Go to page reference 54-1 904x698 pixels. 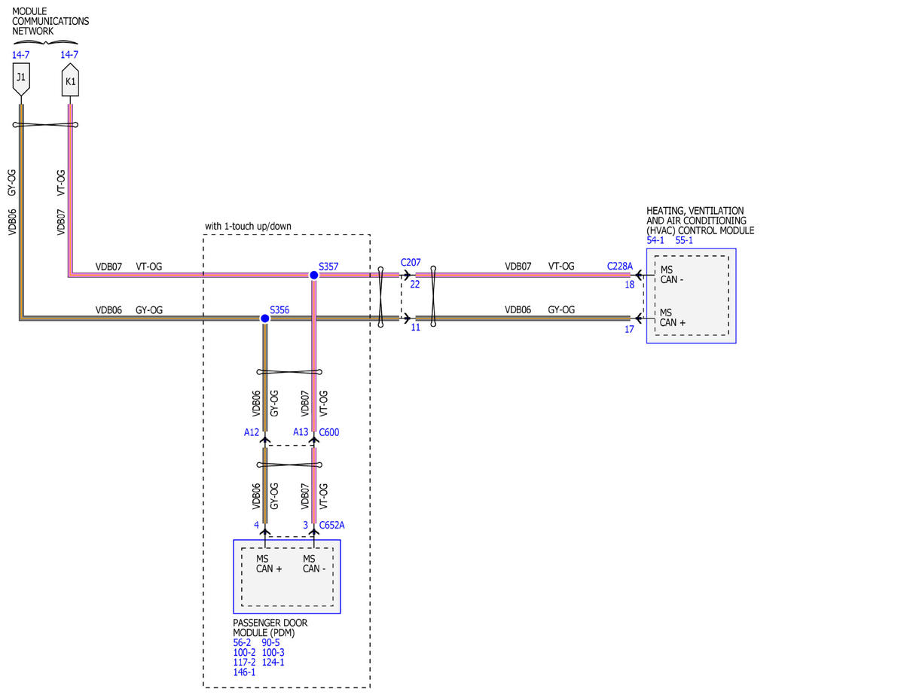(655, 240)
